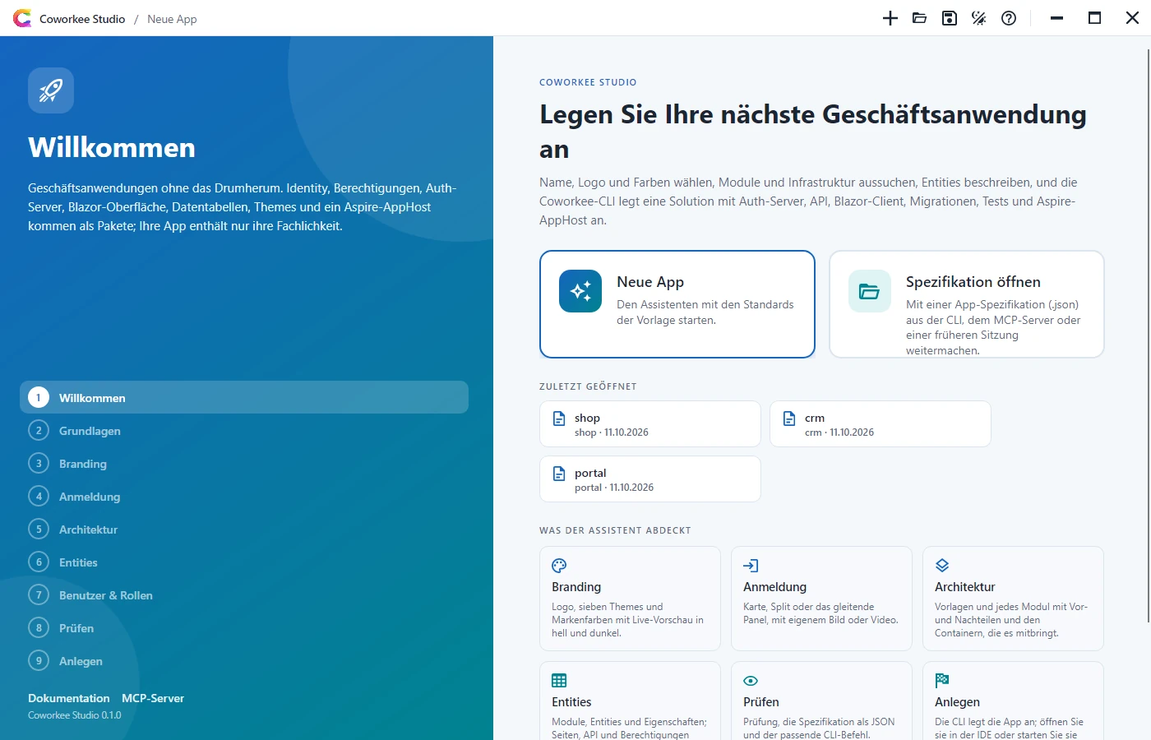
Task: Open help via the question mark icon
Action: (1009, 18)
